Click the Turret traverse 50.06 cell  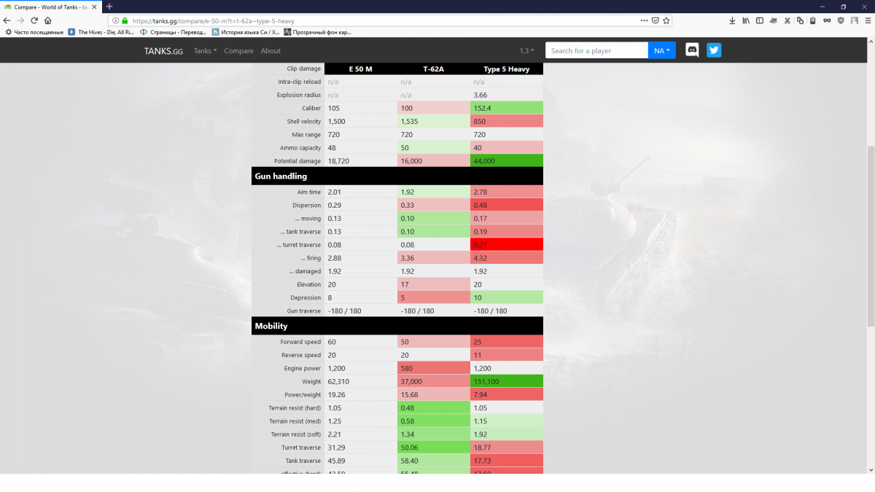[x=434, y=447]
